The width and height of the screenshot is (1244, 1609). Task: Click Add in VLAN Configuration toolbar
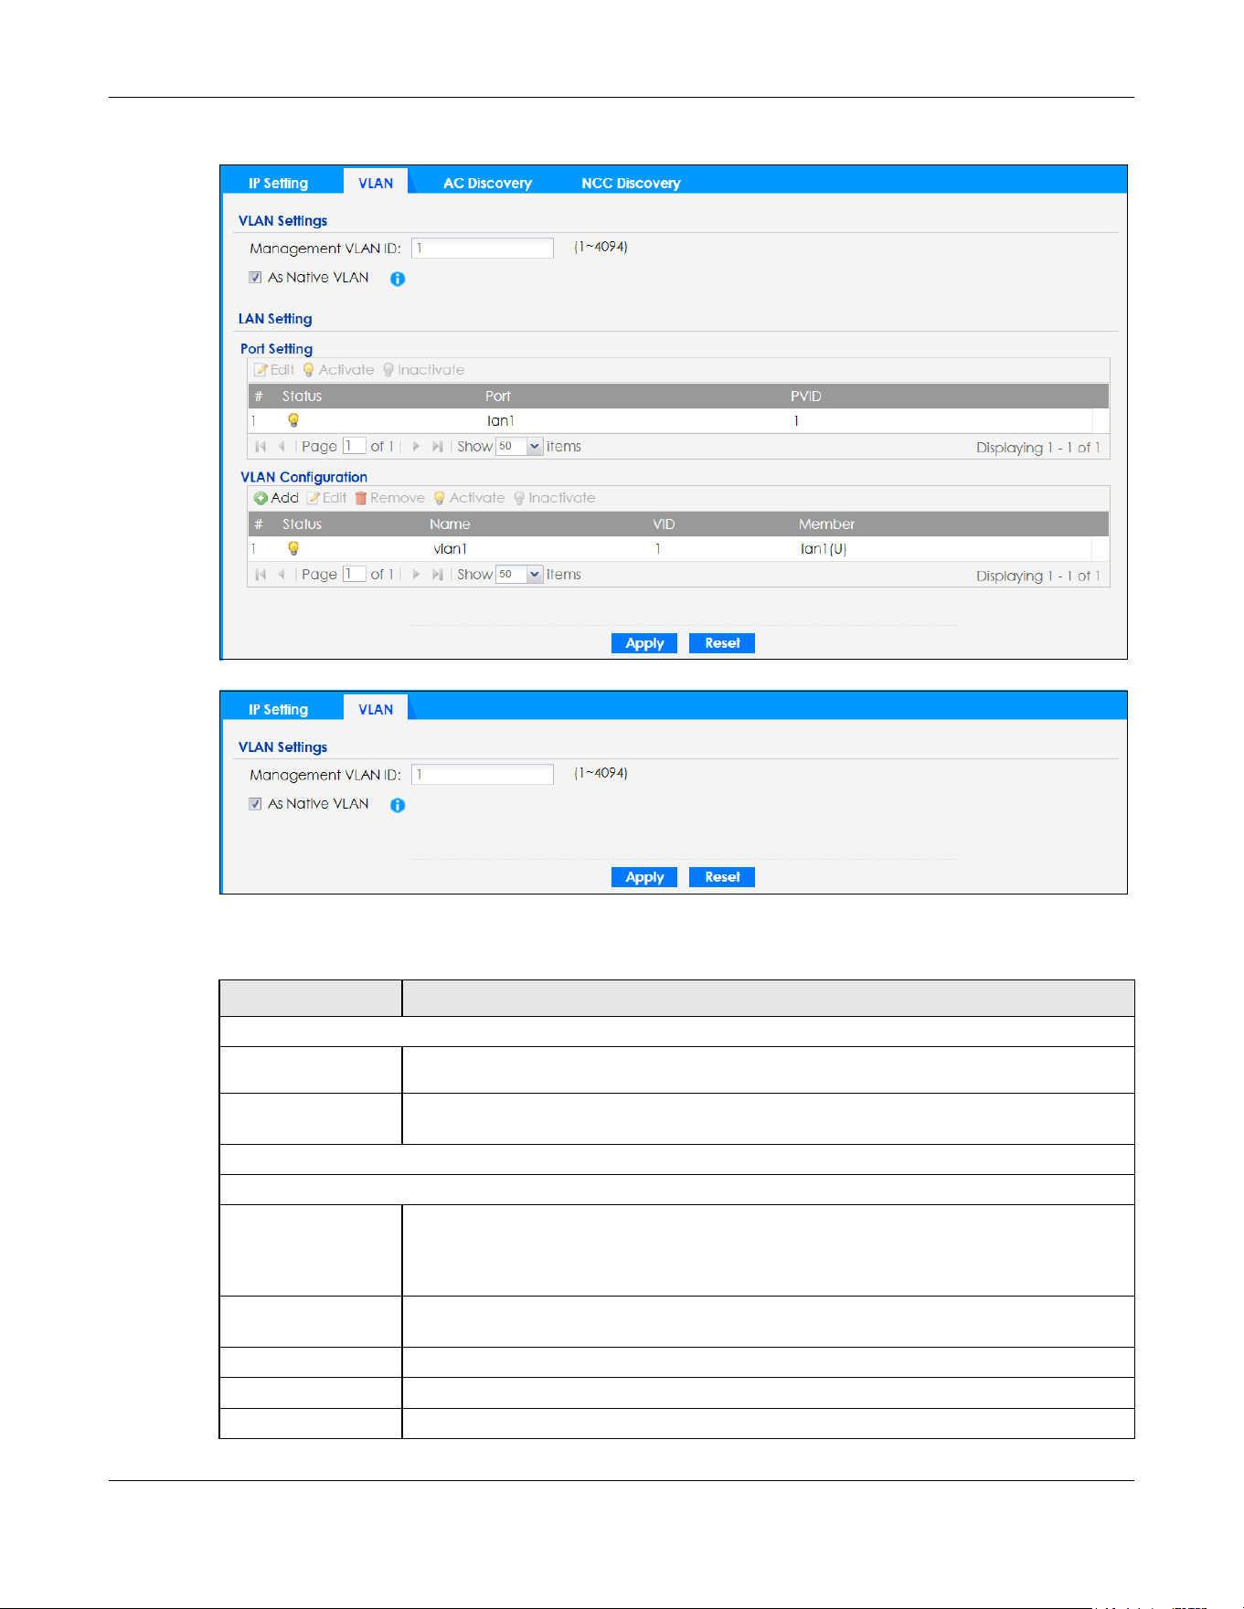[276, 497]
